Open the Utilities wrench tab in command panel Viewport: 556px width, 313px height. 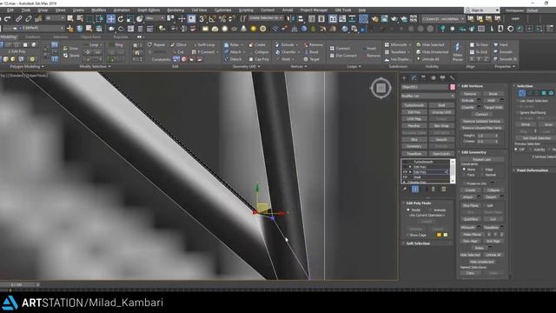(452, 77)
